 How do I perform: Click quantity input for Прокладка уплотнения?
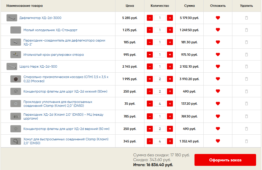[160, 104]
